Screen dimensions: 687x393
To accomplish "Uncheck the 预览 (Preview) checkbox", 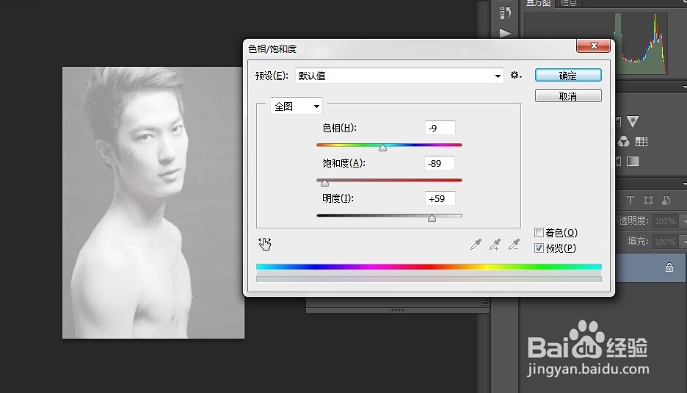I will pyautogui.click(x=539, y=248).
